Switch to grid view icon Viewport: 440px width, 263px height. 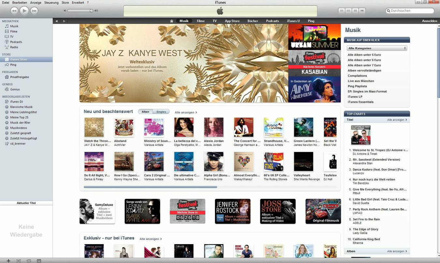point(355,11)
